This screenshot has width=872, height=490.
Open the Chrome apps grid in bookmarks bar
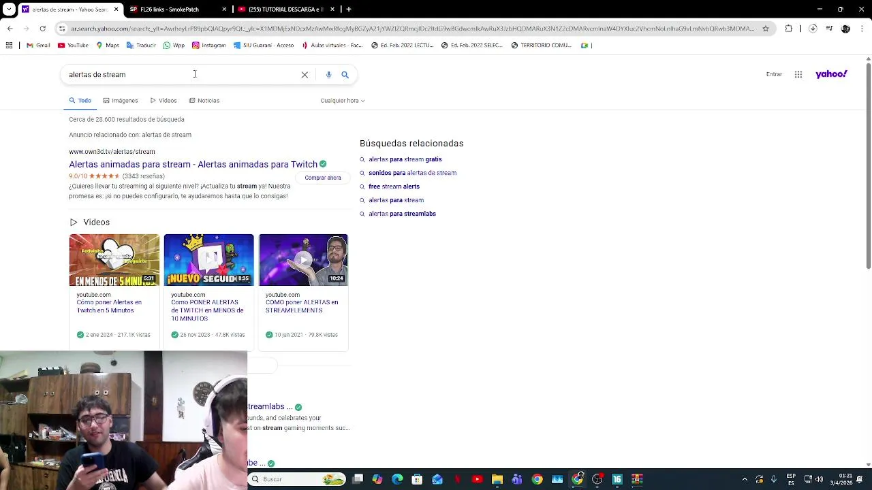pos(9,46)
